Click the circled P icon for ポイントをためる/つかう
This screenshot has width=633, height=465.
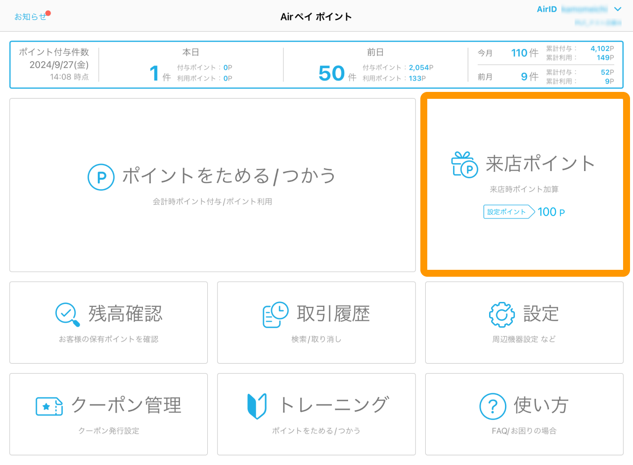[101, 177]
